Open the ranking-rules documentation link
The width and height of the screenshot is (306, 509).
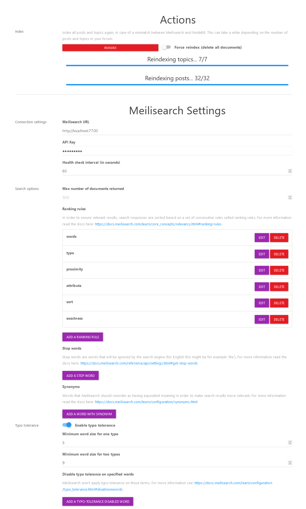(158, 224)
